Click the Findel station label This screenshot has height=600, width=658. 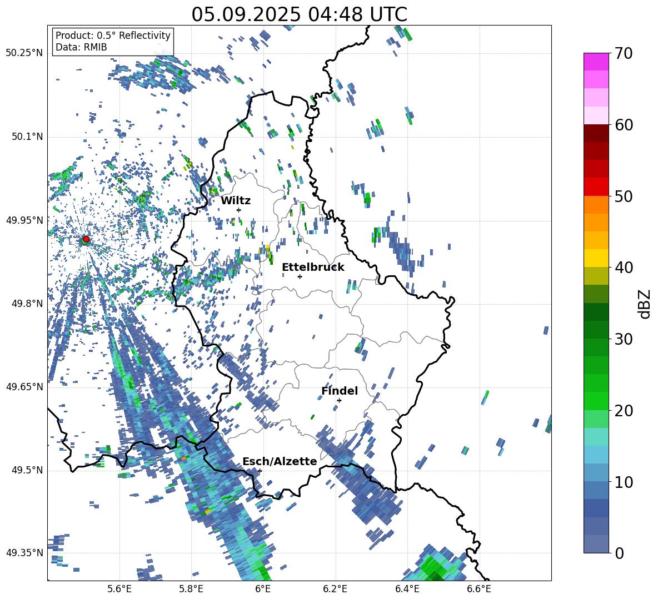pos(340,391)
